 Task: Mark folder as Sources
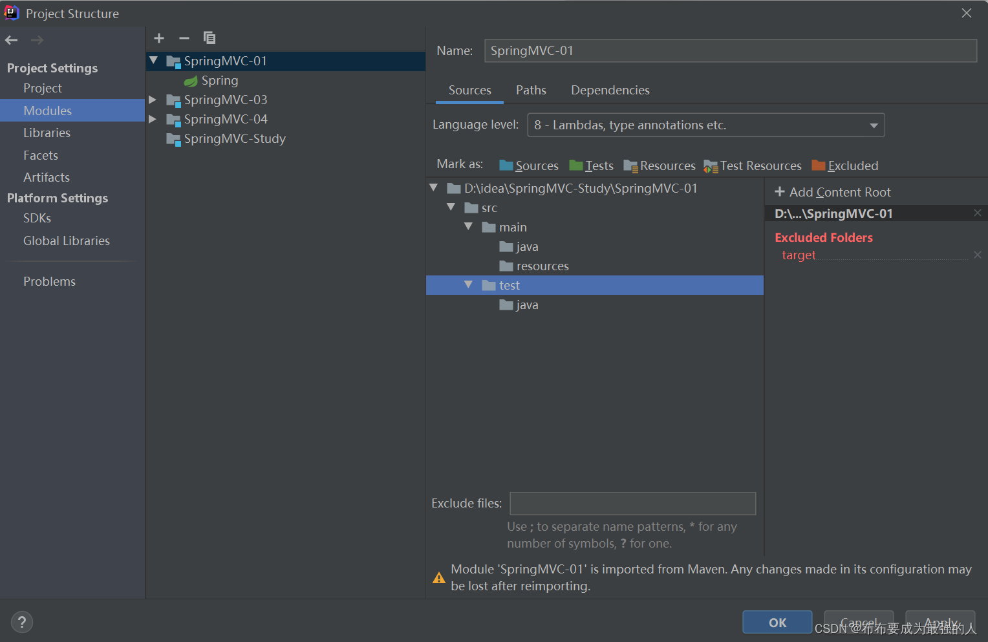(529, 166)
